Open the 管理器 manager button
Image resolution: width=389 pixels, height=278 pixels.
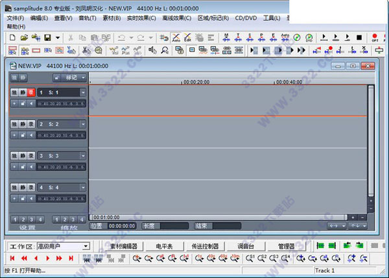point(287,246)
